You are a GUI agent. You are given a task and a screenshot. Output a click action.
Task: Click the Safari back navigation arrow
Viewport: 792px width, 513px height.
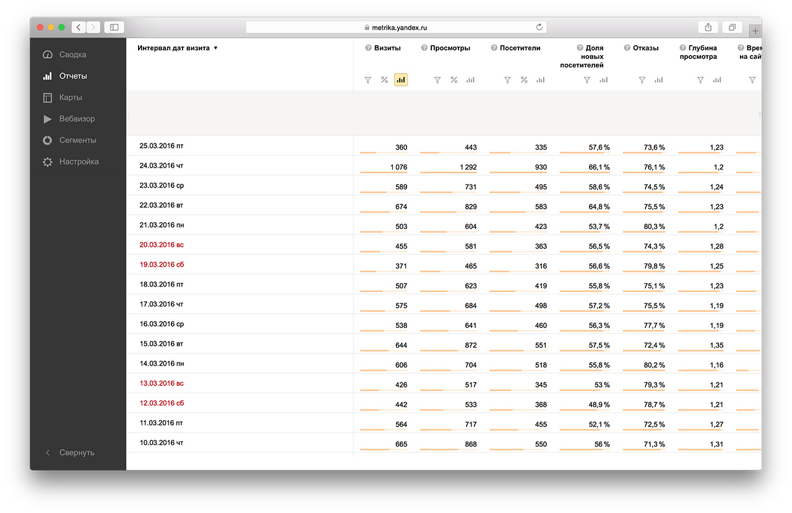(79, 27)
